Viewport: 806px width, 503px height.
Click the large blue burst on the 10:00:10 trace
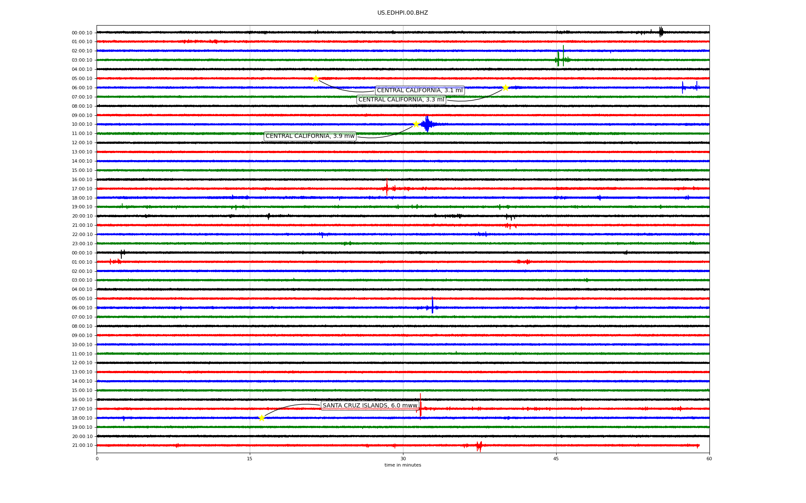(x=427, y=124)
